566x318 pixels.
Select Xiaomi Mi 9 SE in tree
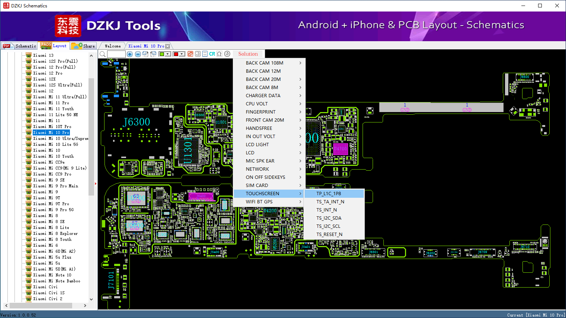click(49, 180)
